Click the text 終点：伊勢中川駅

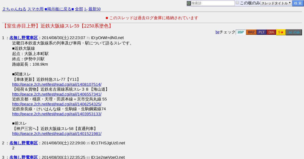click(x=28, y=59)
